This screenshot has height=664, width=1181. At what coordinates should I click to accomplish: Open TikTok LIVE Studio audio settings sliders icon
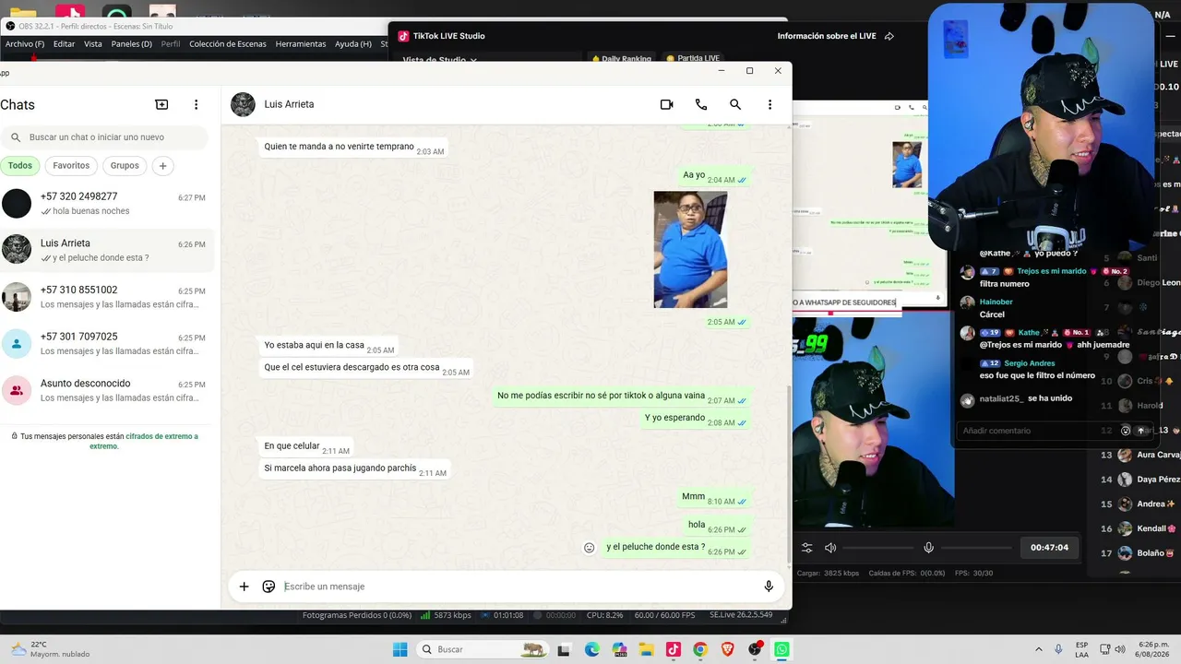806,548
